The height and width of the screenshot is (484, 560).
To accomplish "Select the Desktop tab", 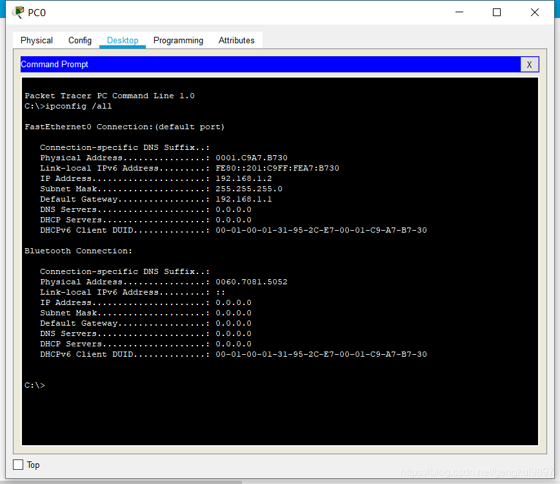I will [x=123, y=41].
